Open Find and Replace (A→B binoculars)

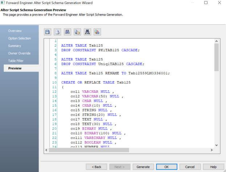(x=87, y=32)
